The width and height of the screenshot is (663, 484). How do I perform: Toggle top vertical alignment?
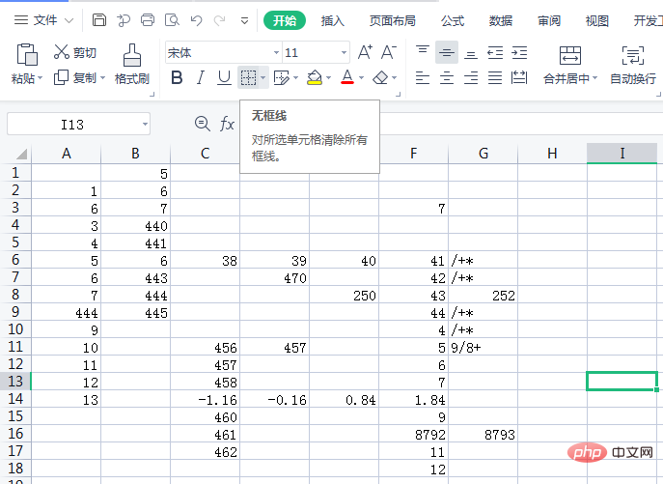(x=423, y=51)
